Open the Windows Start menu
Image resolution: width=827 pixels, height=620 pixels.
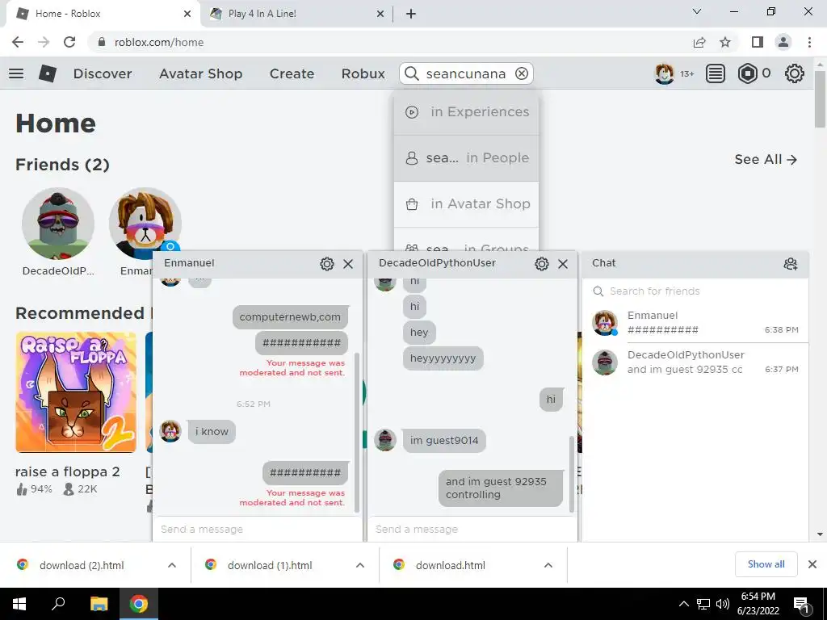[19, 604]
